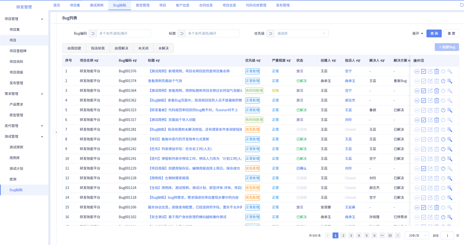Click the magic wand icon for Bug001323
The image size is (464, 245).
pyautogui.click(x=450, y=110)
